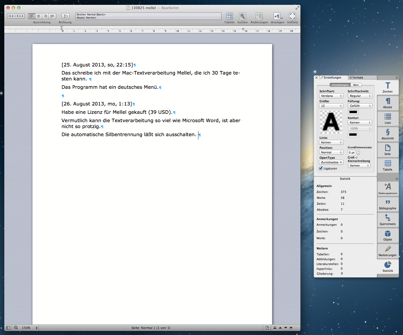Open the Schriftschnitt Regular dropdown
The image size is (403, 335).
(x=360, y=96)
